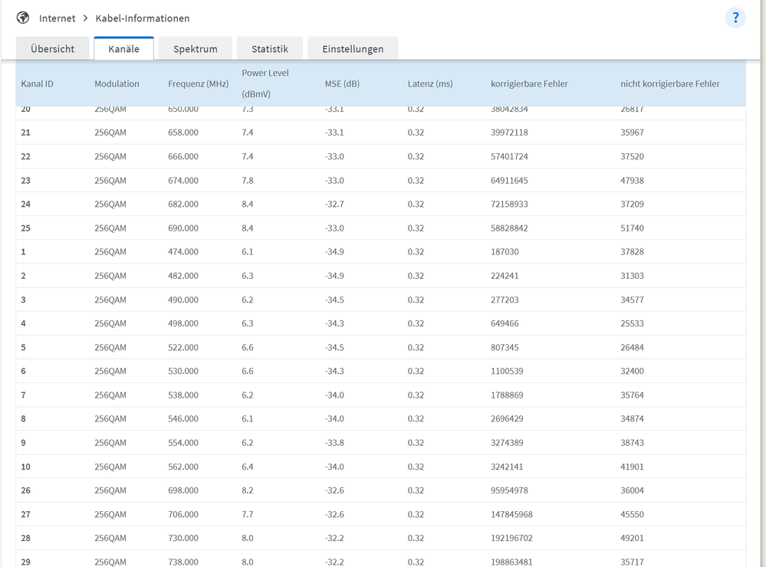Image resolution: width=766 pixels, height=567 pixels.
Task: Click the globe icon beside Internet
Action: 23,18
